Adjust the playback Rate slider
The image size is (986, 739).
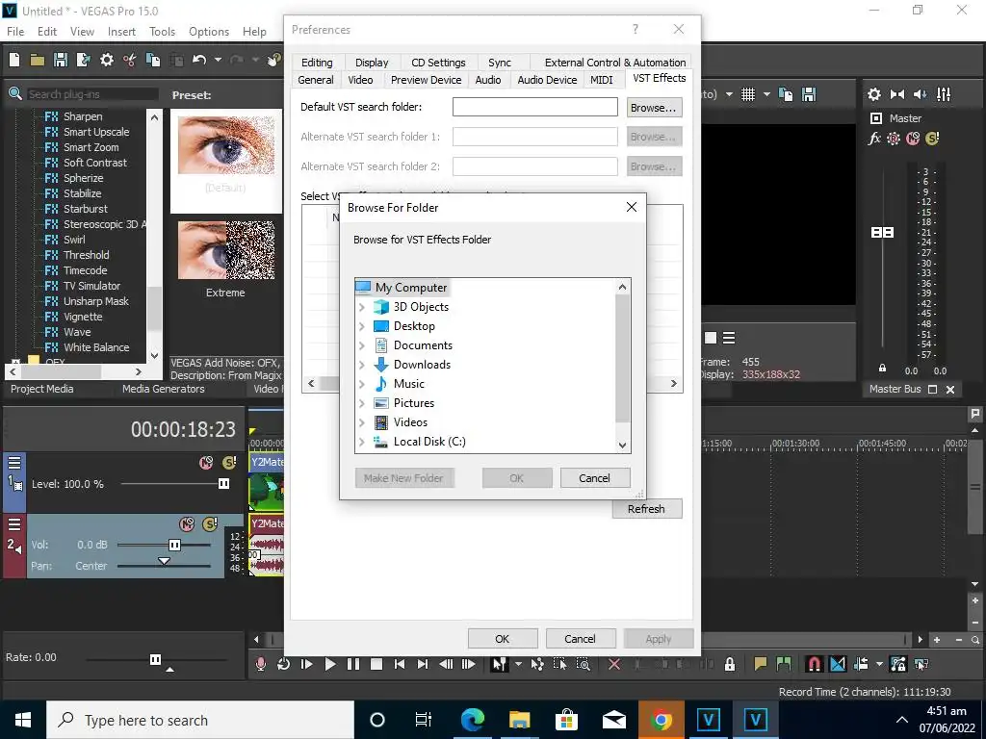coord(155,659)
